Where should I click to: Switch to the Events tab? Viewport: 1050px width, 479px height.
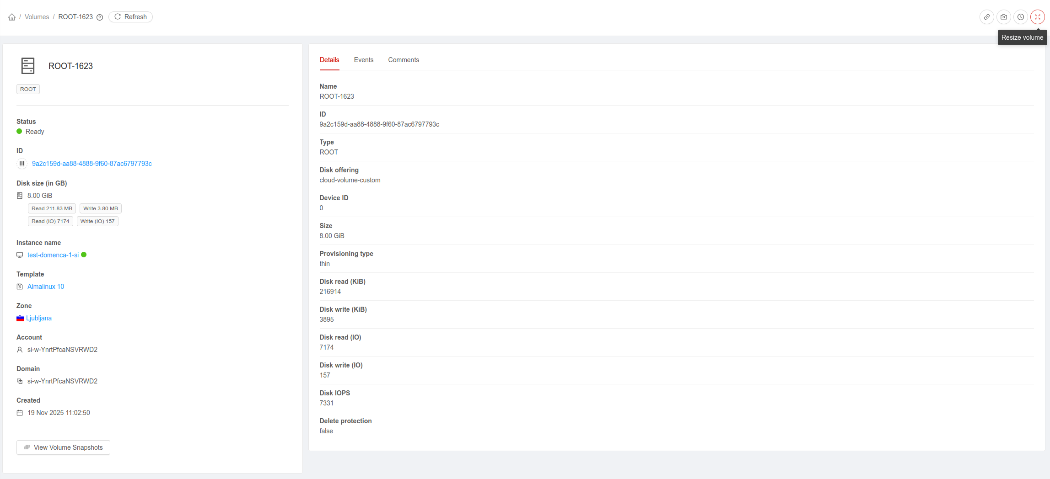pos(363,60)
